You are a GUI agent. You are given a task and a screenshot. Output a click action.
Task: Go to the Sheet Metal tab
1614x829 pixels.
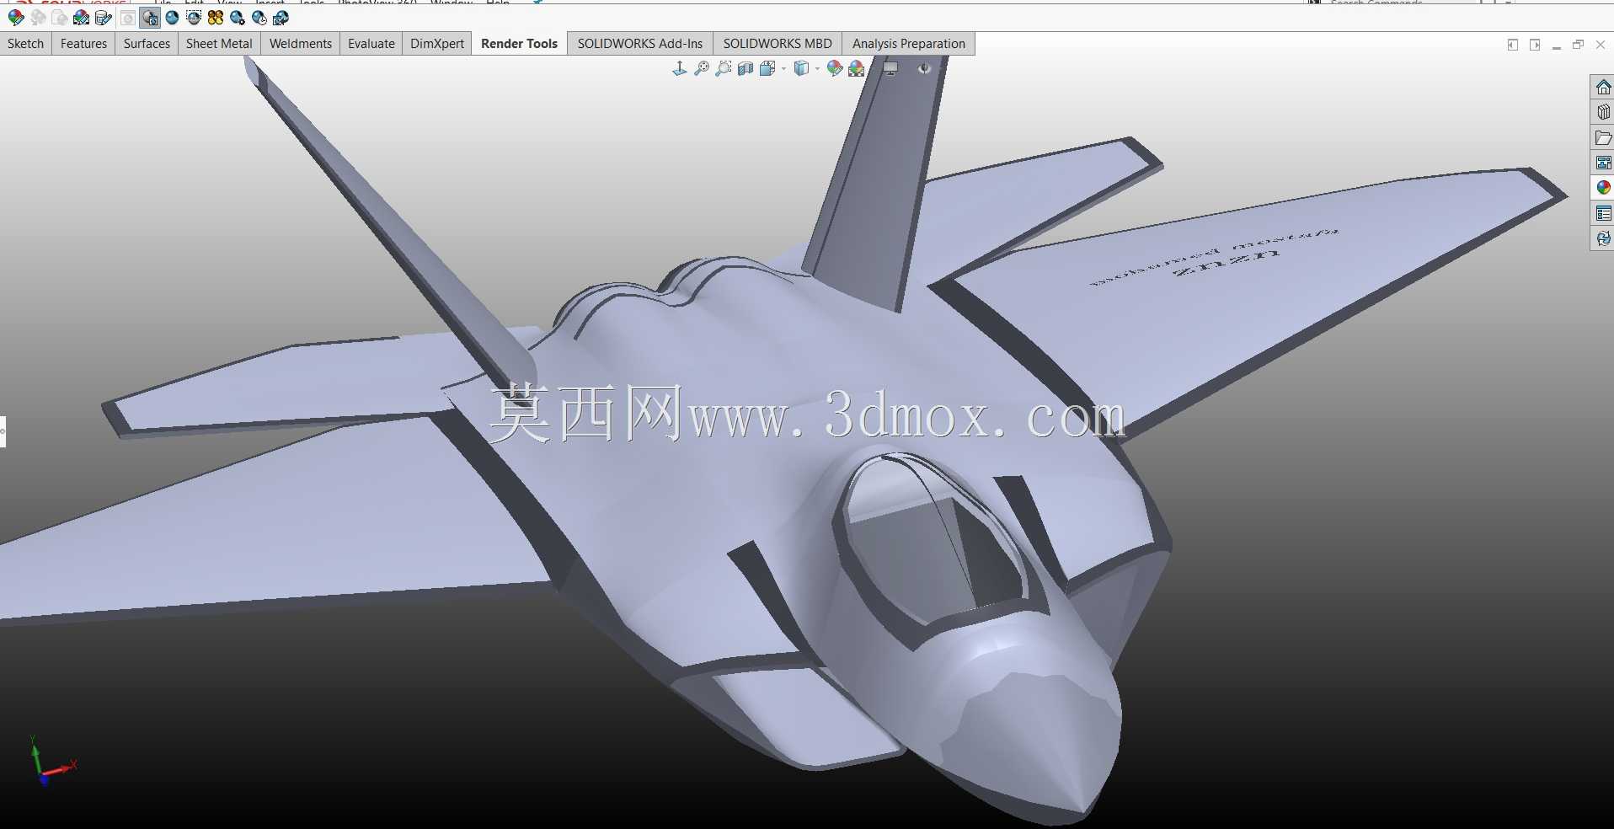pos(219,44)
